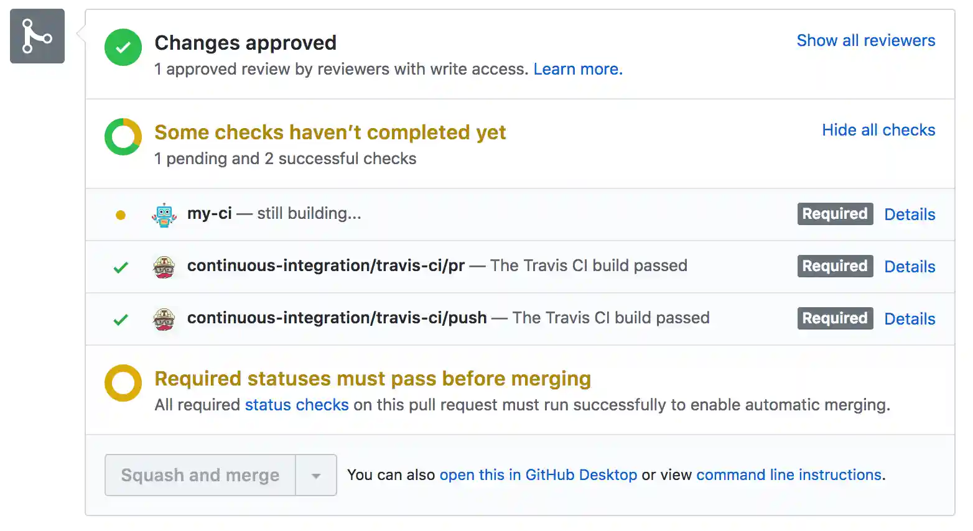
Task: Click the yellow pending dot next to my-ci
Action: [x=121, y=214]
